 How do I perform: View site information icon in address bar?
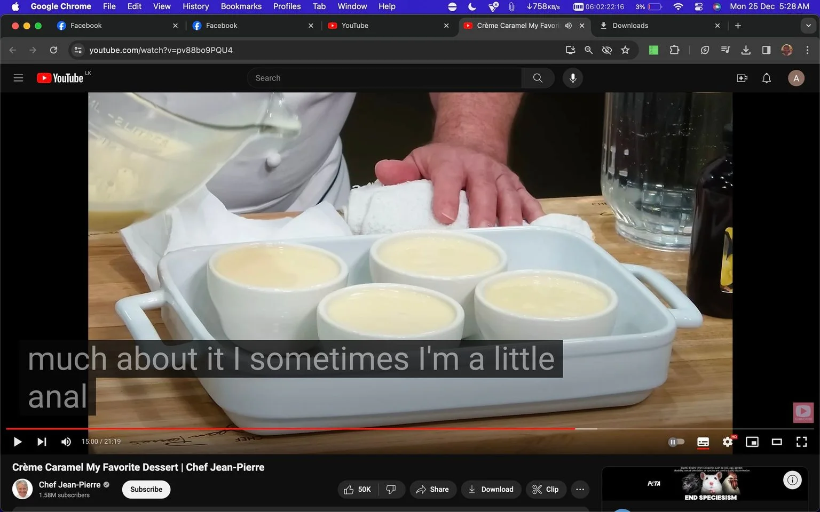click(x=78, y=50)
